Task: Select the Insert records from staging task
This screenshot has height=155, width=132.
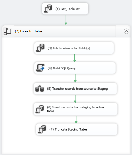Action: (x=76, y=109)
